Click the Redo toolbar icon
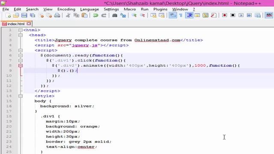The image size is (274, 154). (104, 15)
